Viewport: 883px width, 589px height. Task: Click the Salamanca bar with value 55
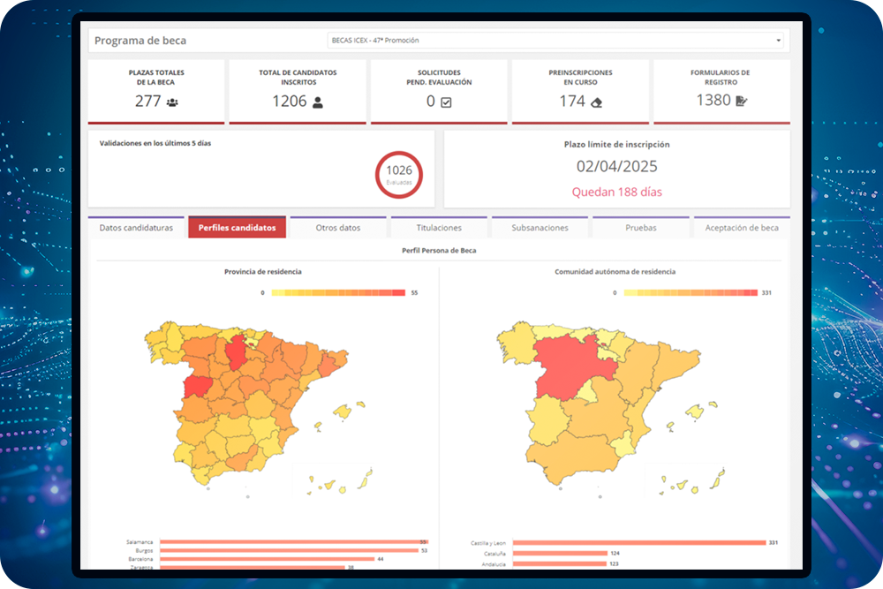pyautogui.click(x=293, y=541)
